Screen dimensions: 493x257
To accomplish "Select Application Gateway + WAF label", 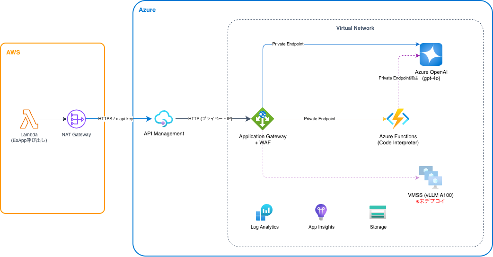I will (x=263, y=139).
